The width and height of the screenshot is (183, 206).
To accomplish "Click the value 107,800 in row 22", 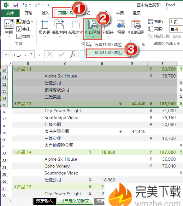I will click(168, 152).
